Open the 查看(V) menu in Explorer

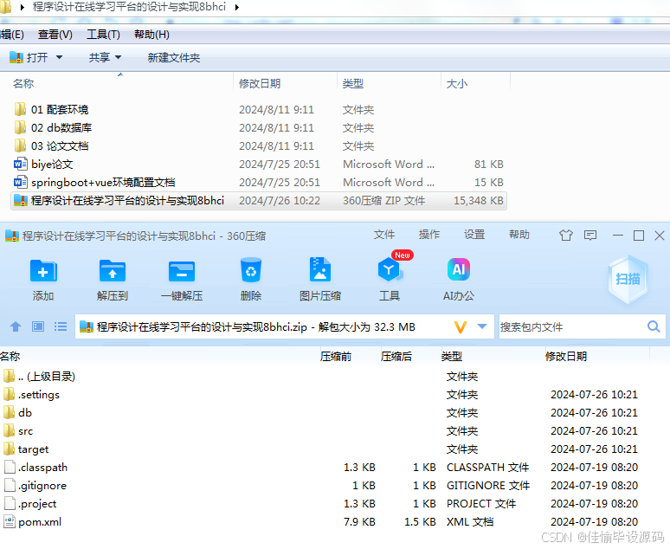pos(55,35)
